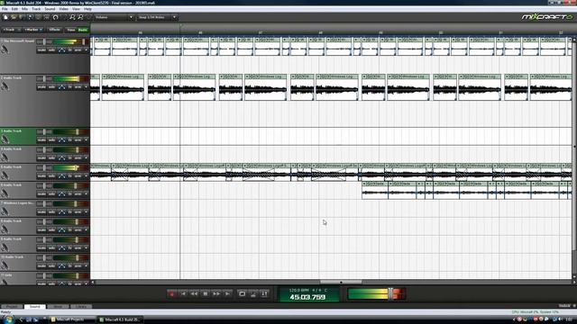Click the 120.0 BPM tempo display
The image size is (577, 324).
tap(298, 290)
